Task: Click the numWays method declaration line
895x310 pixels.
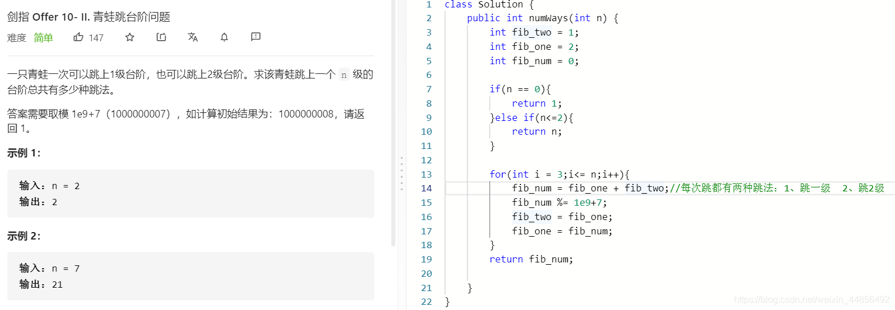Action: 543,18
